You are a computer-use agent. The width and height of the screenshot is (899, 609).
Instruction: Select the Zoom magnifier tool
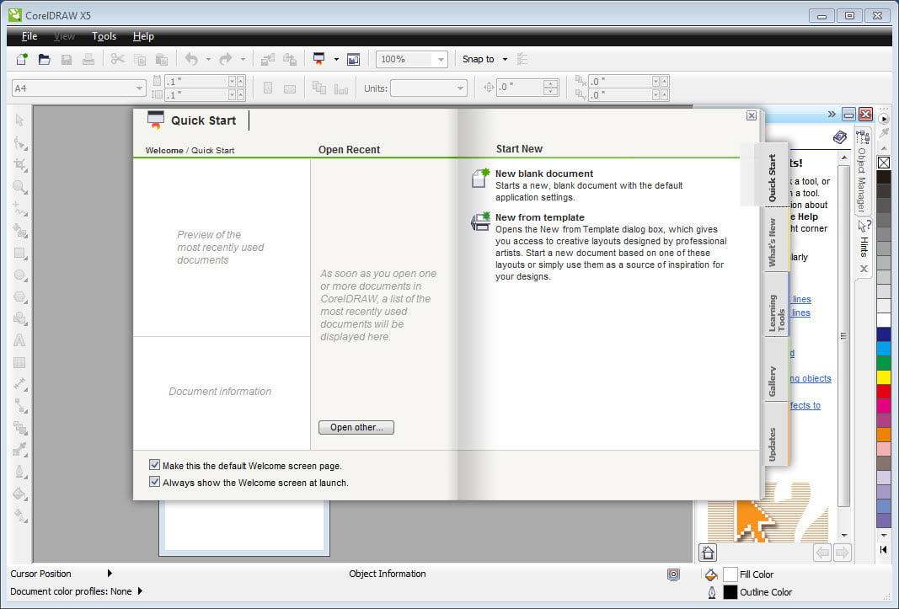click(20, 187)
